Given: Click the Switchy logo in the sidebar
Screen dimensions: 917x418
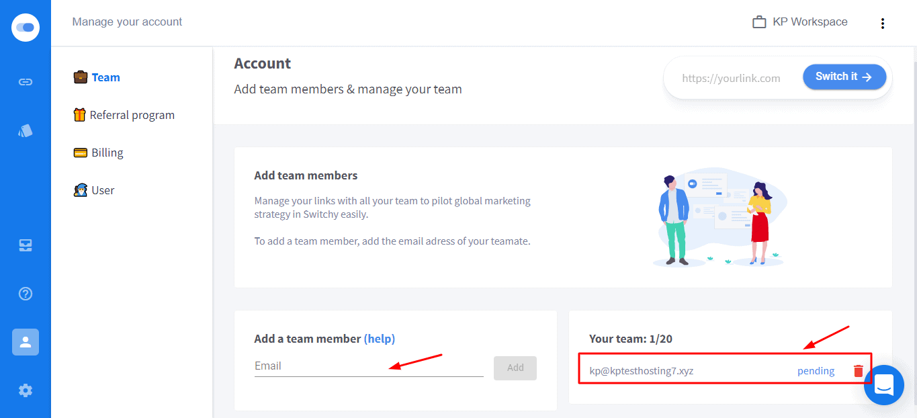Looking at the screenshot, I should point(26,28).
